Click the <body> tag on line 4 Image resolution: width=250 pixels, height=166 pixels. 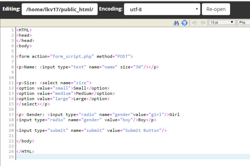pos(24,46)
